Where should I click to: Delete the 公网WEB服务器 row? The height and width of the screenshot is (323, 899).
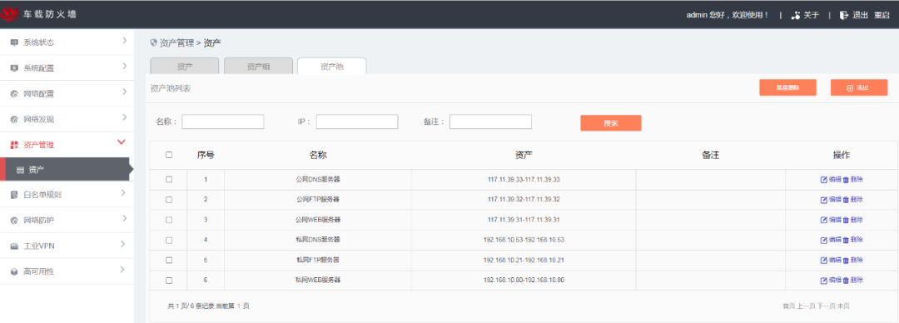click(x=852, y=220)
